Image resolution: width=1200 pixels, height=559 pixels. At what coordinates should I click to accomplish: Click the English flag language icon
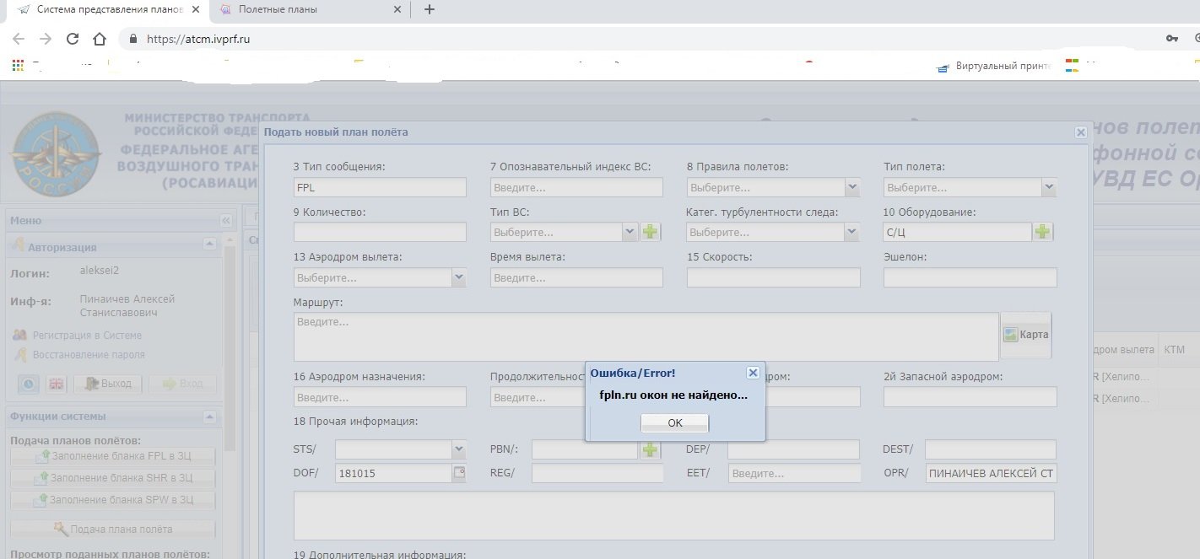[57, 384]
